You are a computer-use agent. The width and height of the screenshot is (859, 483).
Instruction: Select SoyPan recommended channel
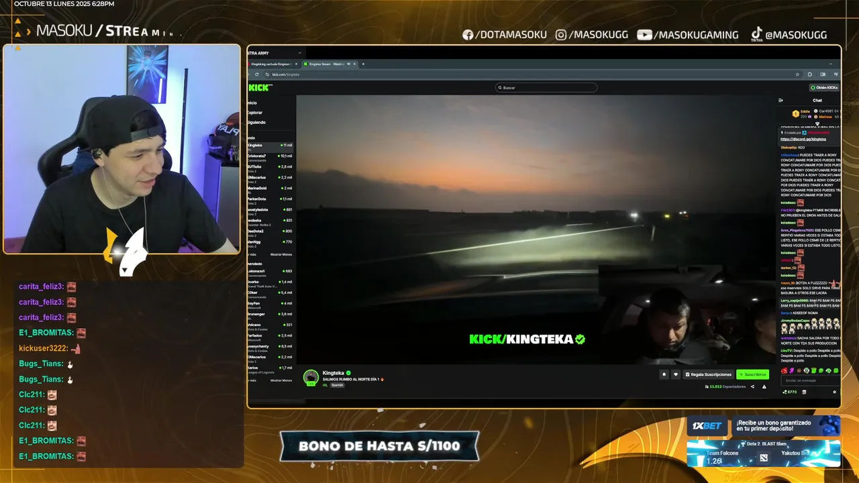pos(270,305)
